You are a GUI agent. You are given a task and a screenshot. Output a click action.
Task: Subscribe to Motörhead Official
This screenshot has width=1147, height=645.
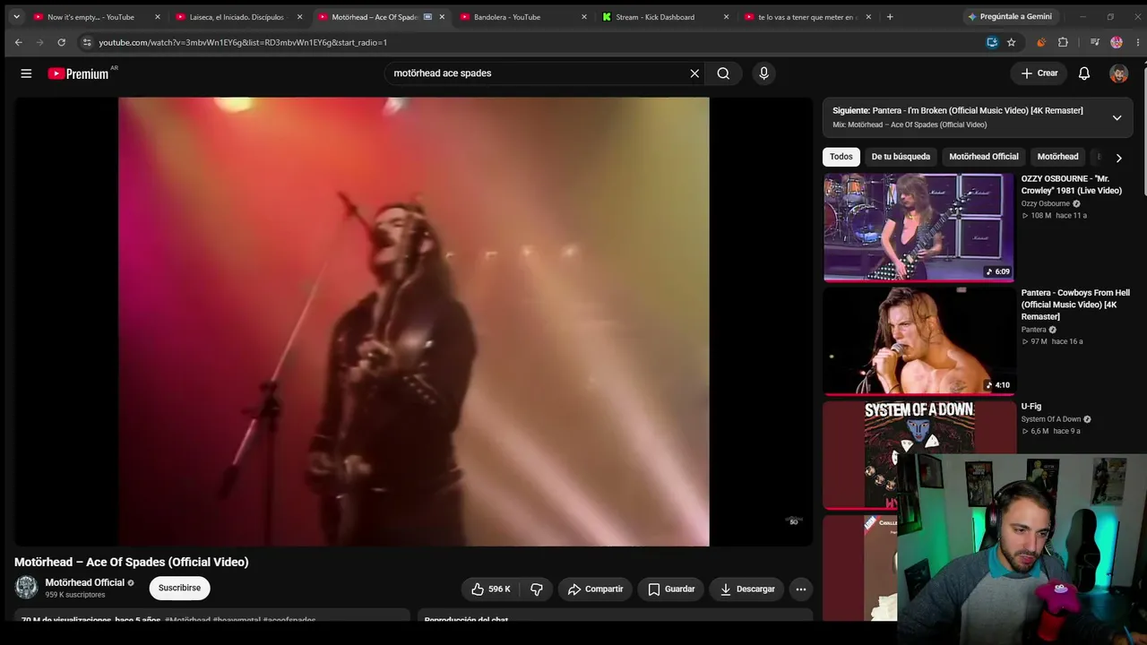(179, 588)
